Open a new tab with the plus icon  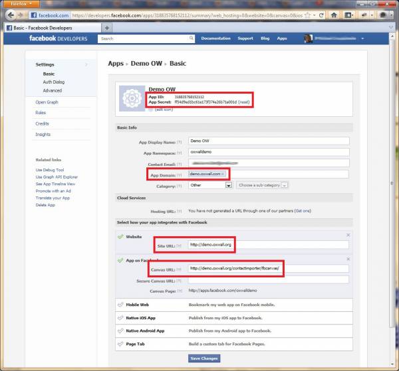click(x=107, y=28)
